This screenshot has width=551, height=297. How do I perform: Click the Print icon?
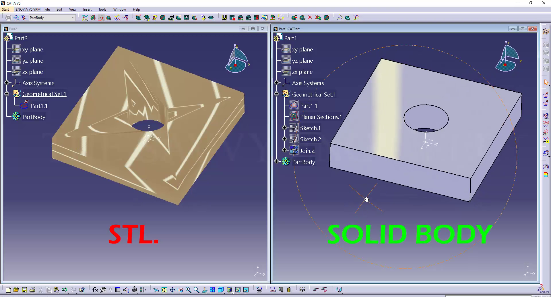(32, 290)
